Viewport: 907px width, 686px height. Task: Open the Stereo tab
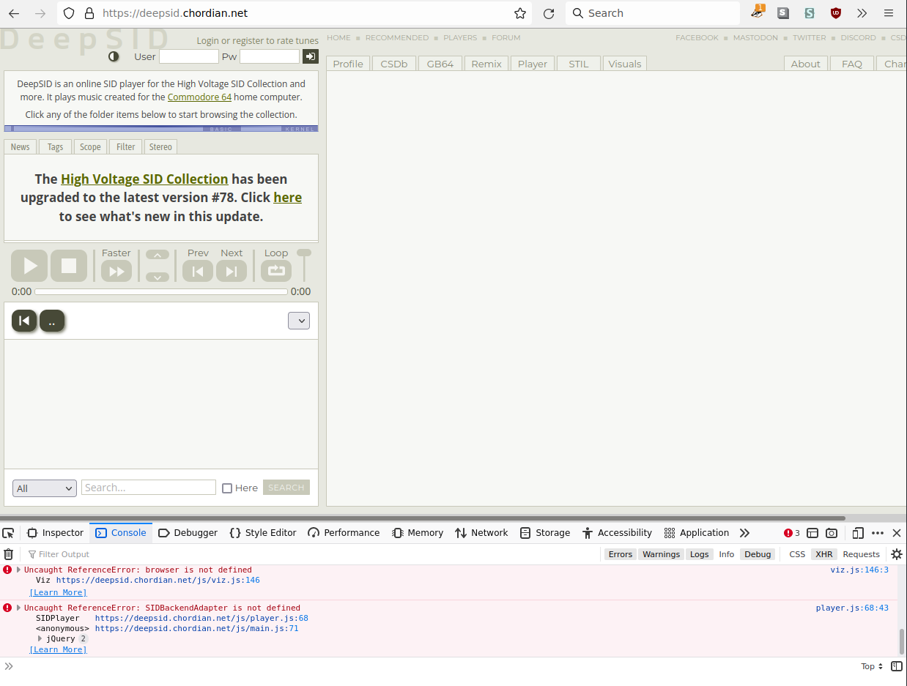(x=161, y=146)
